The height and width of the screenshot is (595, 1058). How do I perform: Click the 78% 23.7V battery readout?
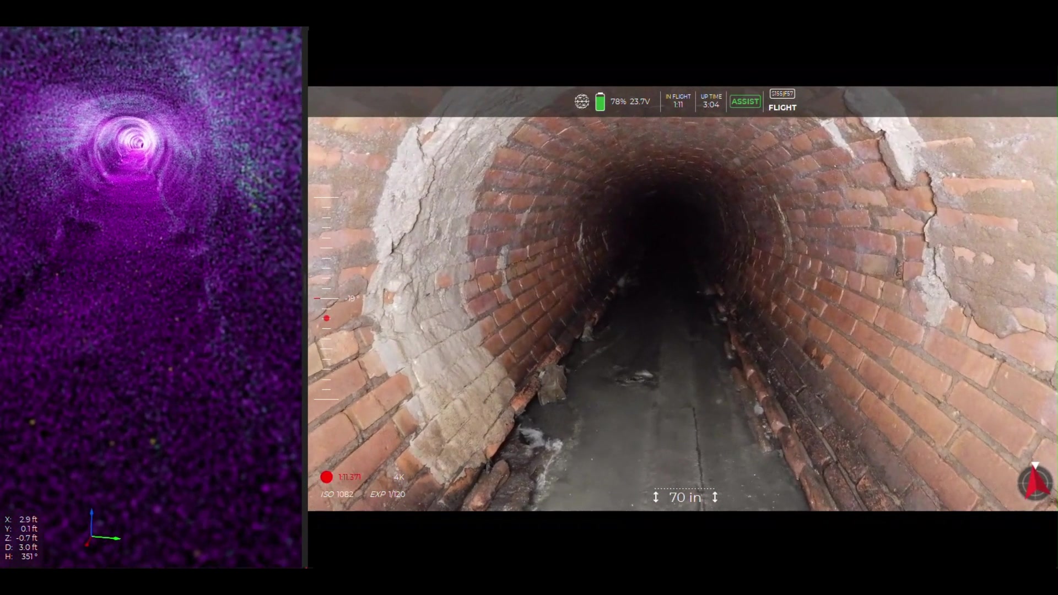tap(630, 102)
